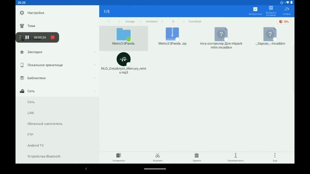
Task: Tap the Select interval grid icon
Action: (271, 8)
